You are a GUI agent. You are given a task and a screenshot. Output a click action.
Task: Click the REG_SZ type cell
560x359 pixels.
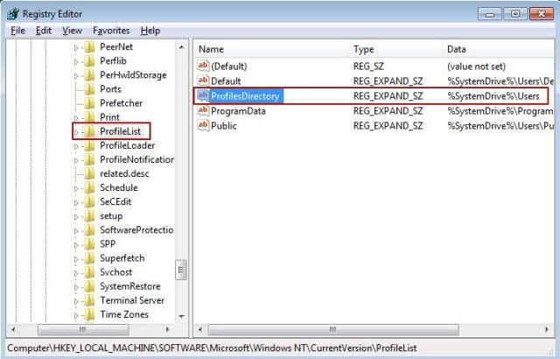click(368, 67)
